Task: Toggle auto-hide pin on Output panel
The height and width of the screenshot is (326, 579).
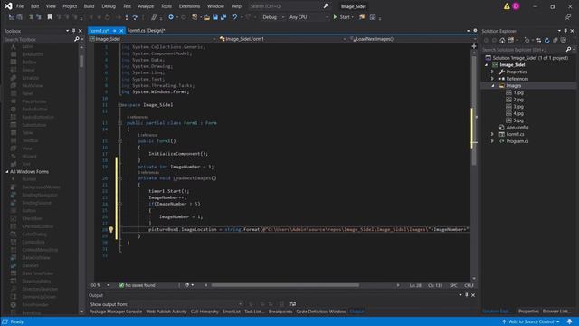Action: pos(467,295)
